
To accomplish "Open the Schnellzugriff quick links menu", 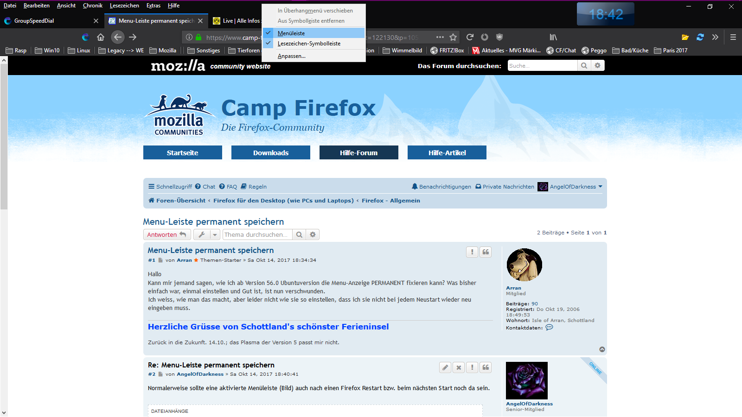I will (x=170, y=187).
